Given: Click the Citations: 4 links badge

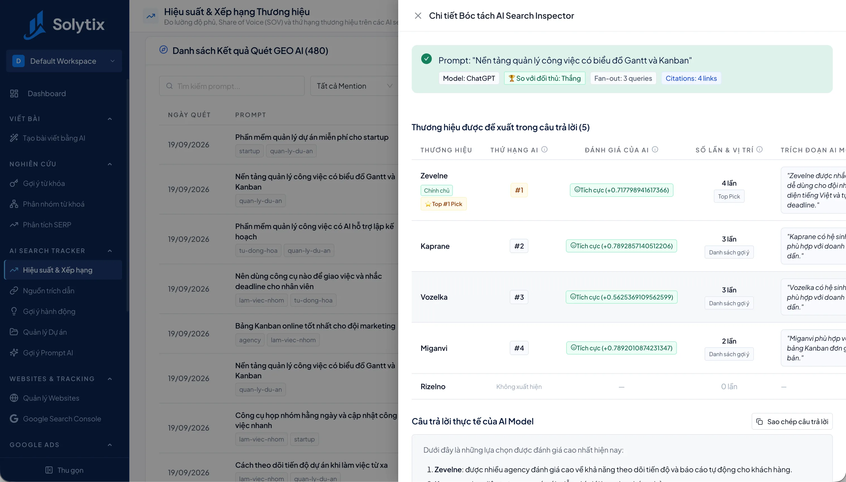Looking at the screenshot, I should (691, 78).
